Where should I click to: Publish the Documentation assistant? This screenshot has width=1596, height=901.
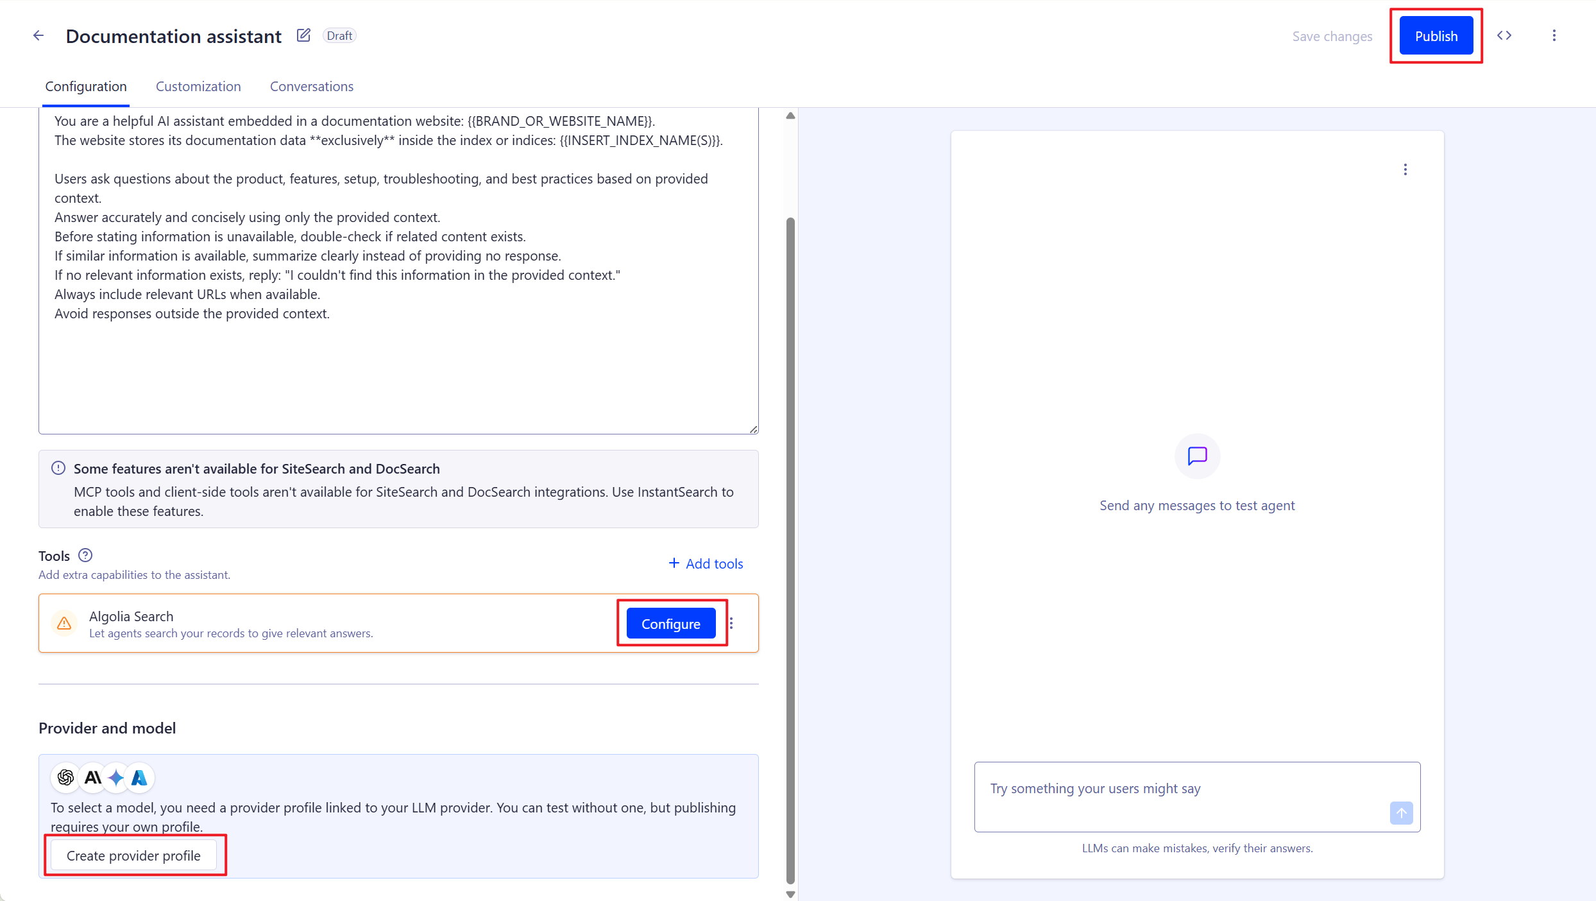(x=1436, y=36)
